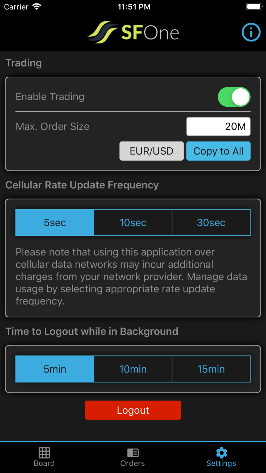Select the Settings gear icon
Image resolution: width=266 pixels, height=473 pixels.
pos(221,453)
